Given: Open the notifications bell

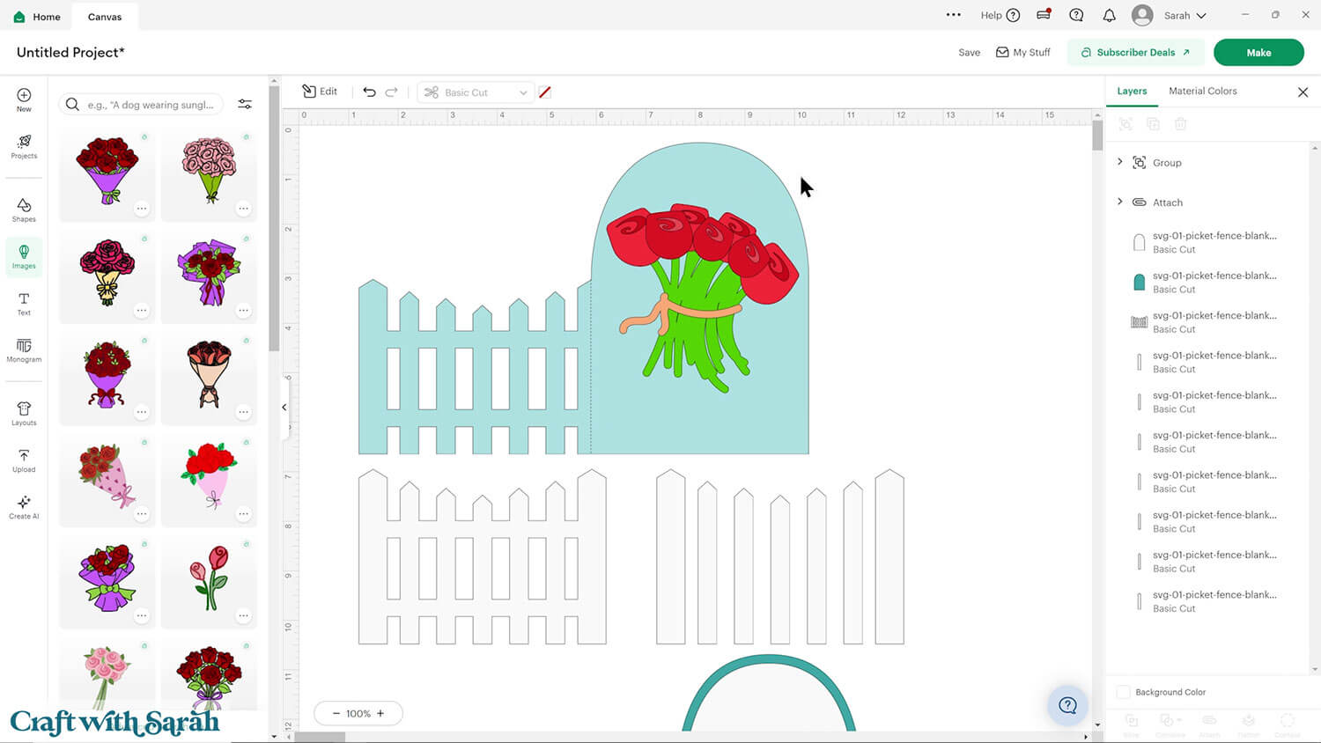Looking at the screenshot, I should tap(1109, 15).
